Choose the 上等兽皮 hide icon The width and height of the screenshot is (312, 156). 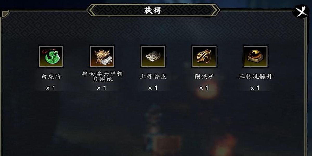[x=153, y=56]
